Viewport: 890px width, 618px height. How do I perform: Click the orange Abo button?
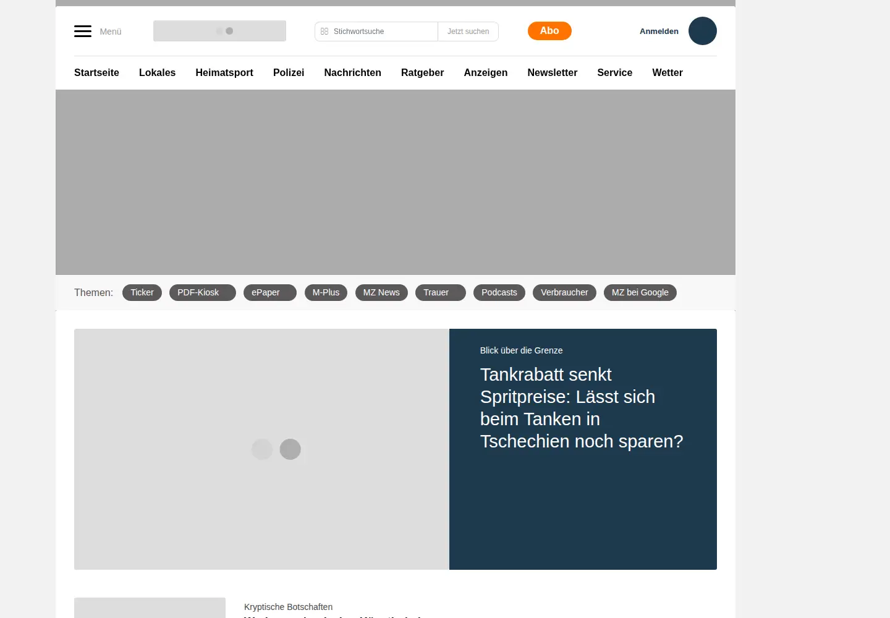click(549, 31)
